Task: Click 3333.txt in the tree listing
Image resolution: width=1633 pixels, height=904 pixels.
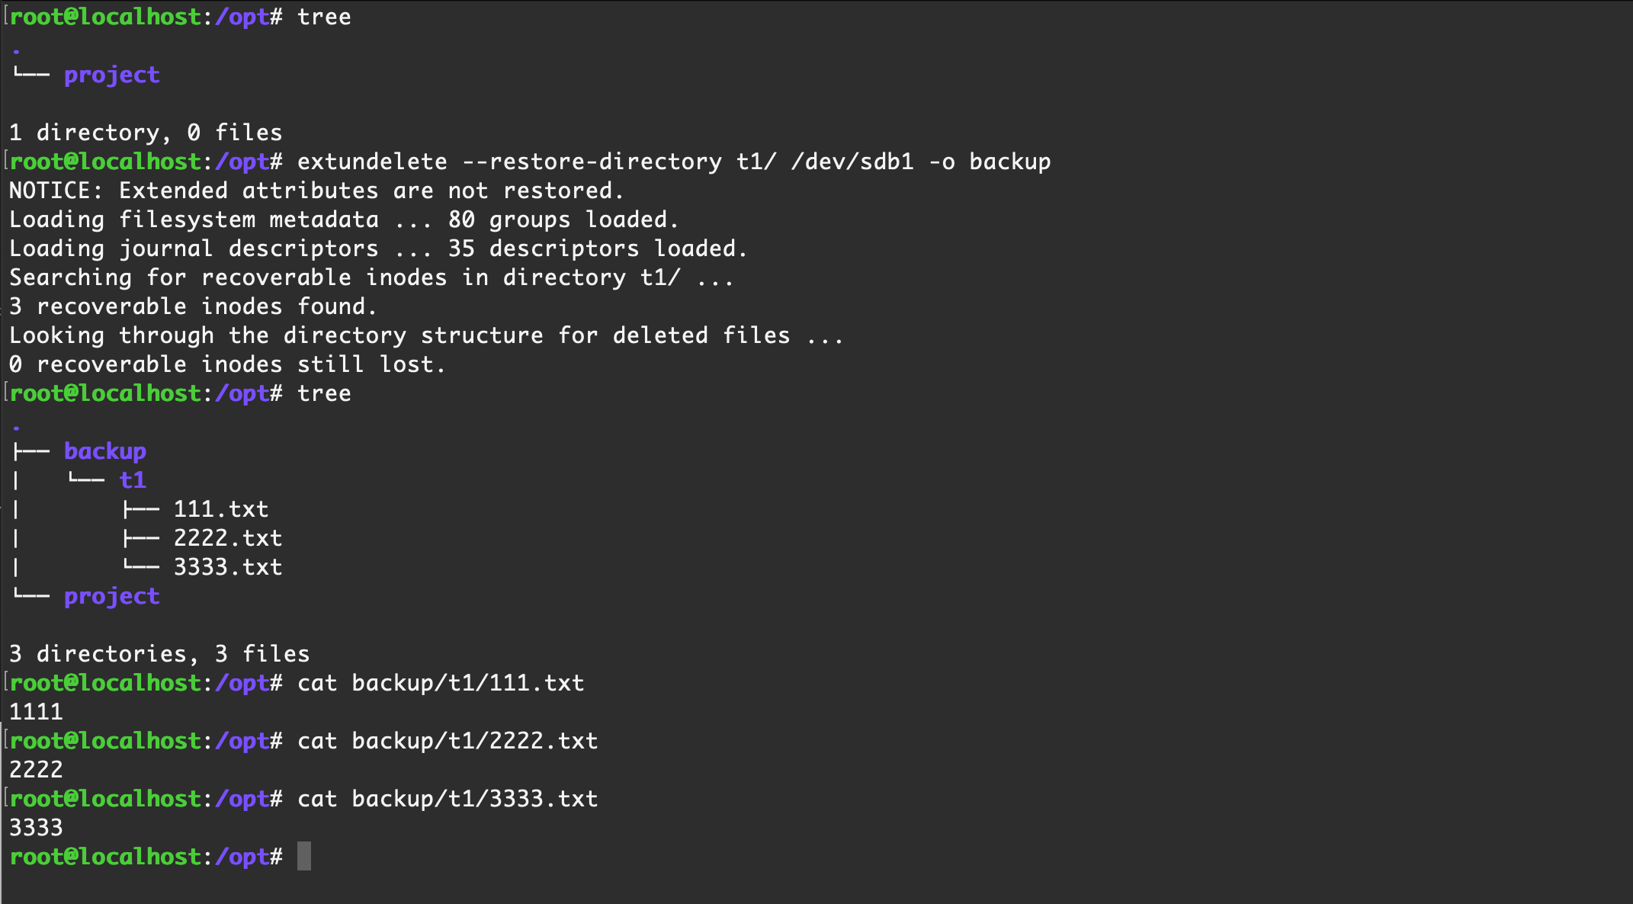Action: [228, 567]
